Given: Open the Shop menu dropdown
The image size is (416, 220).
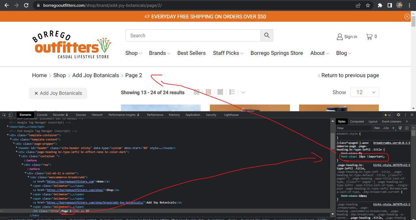Looking at the screenshot, I should click(x=134, y=53).
